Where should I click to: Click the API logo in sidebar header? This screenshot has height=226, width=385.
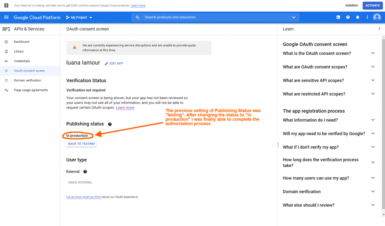click(6, 29)
